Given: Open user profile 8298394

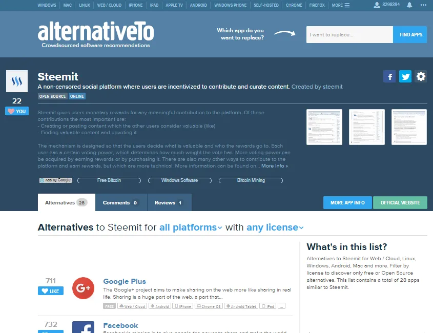Looking at the screenshot, I should coord(386,5).
